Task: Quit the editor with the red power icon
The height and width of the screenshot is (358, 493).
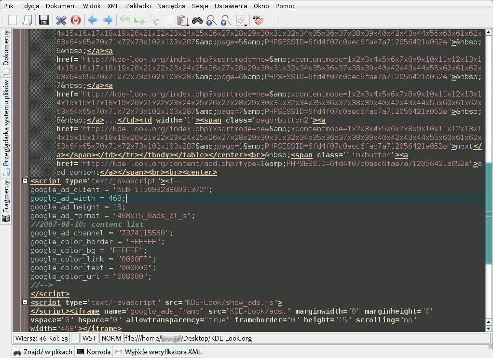Action: pos(75,20)
